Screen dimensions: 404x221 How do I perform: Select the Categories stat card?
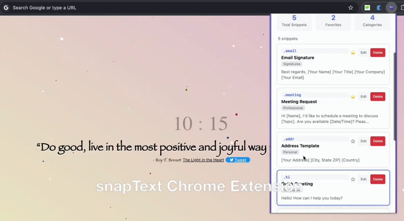tap(372, 21)
